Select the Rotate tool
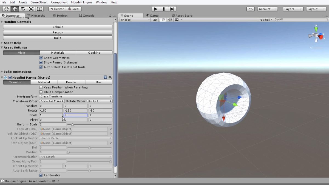329x185 pixels. tap(23, 9)
